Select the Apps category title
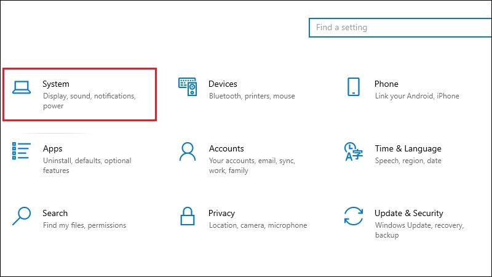Viewport: 492px width, 277px height. tap(53, 149)
